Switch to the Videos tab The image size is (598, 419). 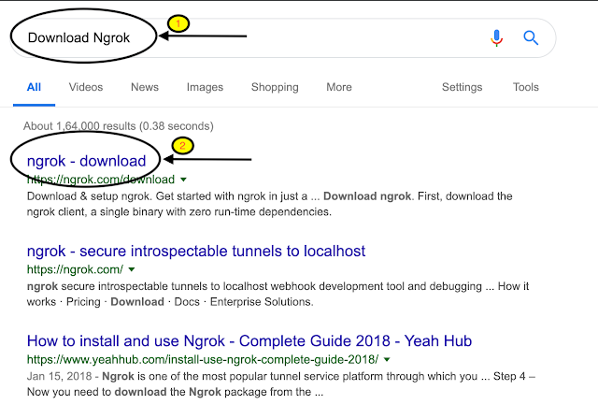86,87
